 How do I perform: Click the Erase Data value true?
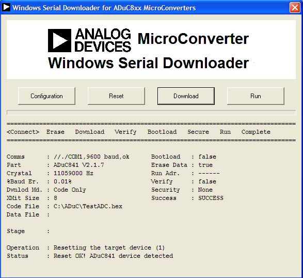tap(205, 165)
